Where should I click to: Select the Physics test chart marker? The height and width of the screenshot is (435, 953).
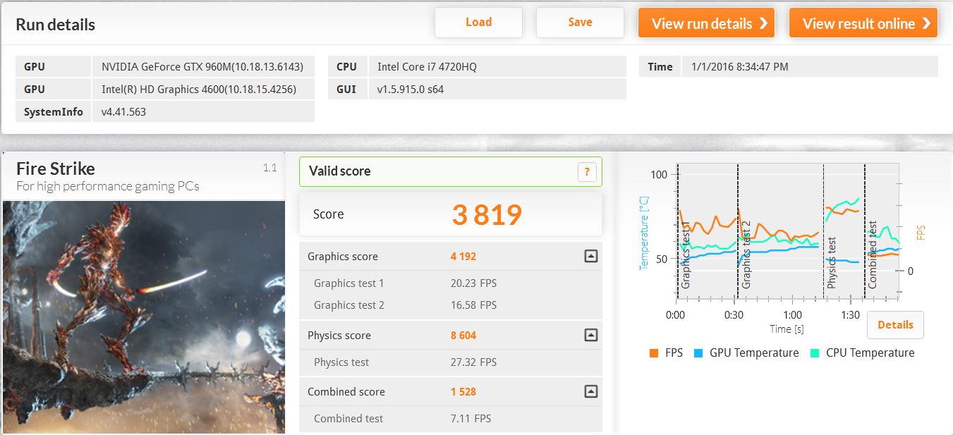[831, 262]
